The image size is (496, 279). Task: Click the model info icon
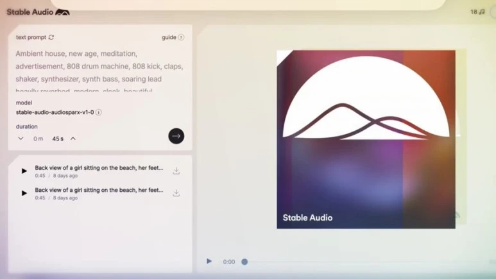click(x=99, y=112)
